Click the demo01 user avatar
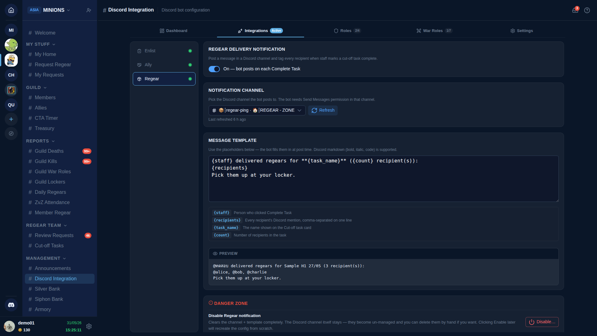 point(9,326)
